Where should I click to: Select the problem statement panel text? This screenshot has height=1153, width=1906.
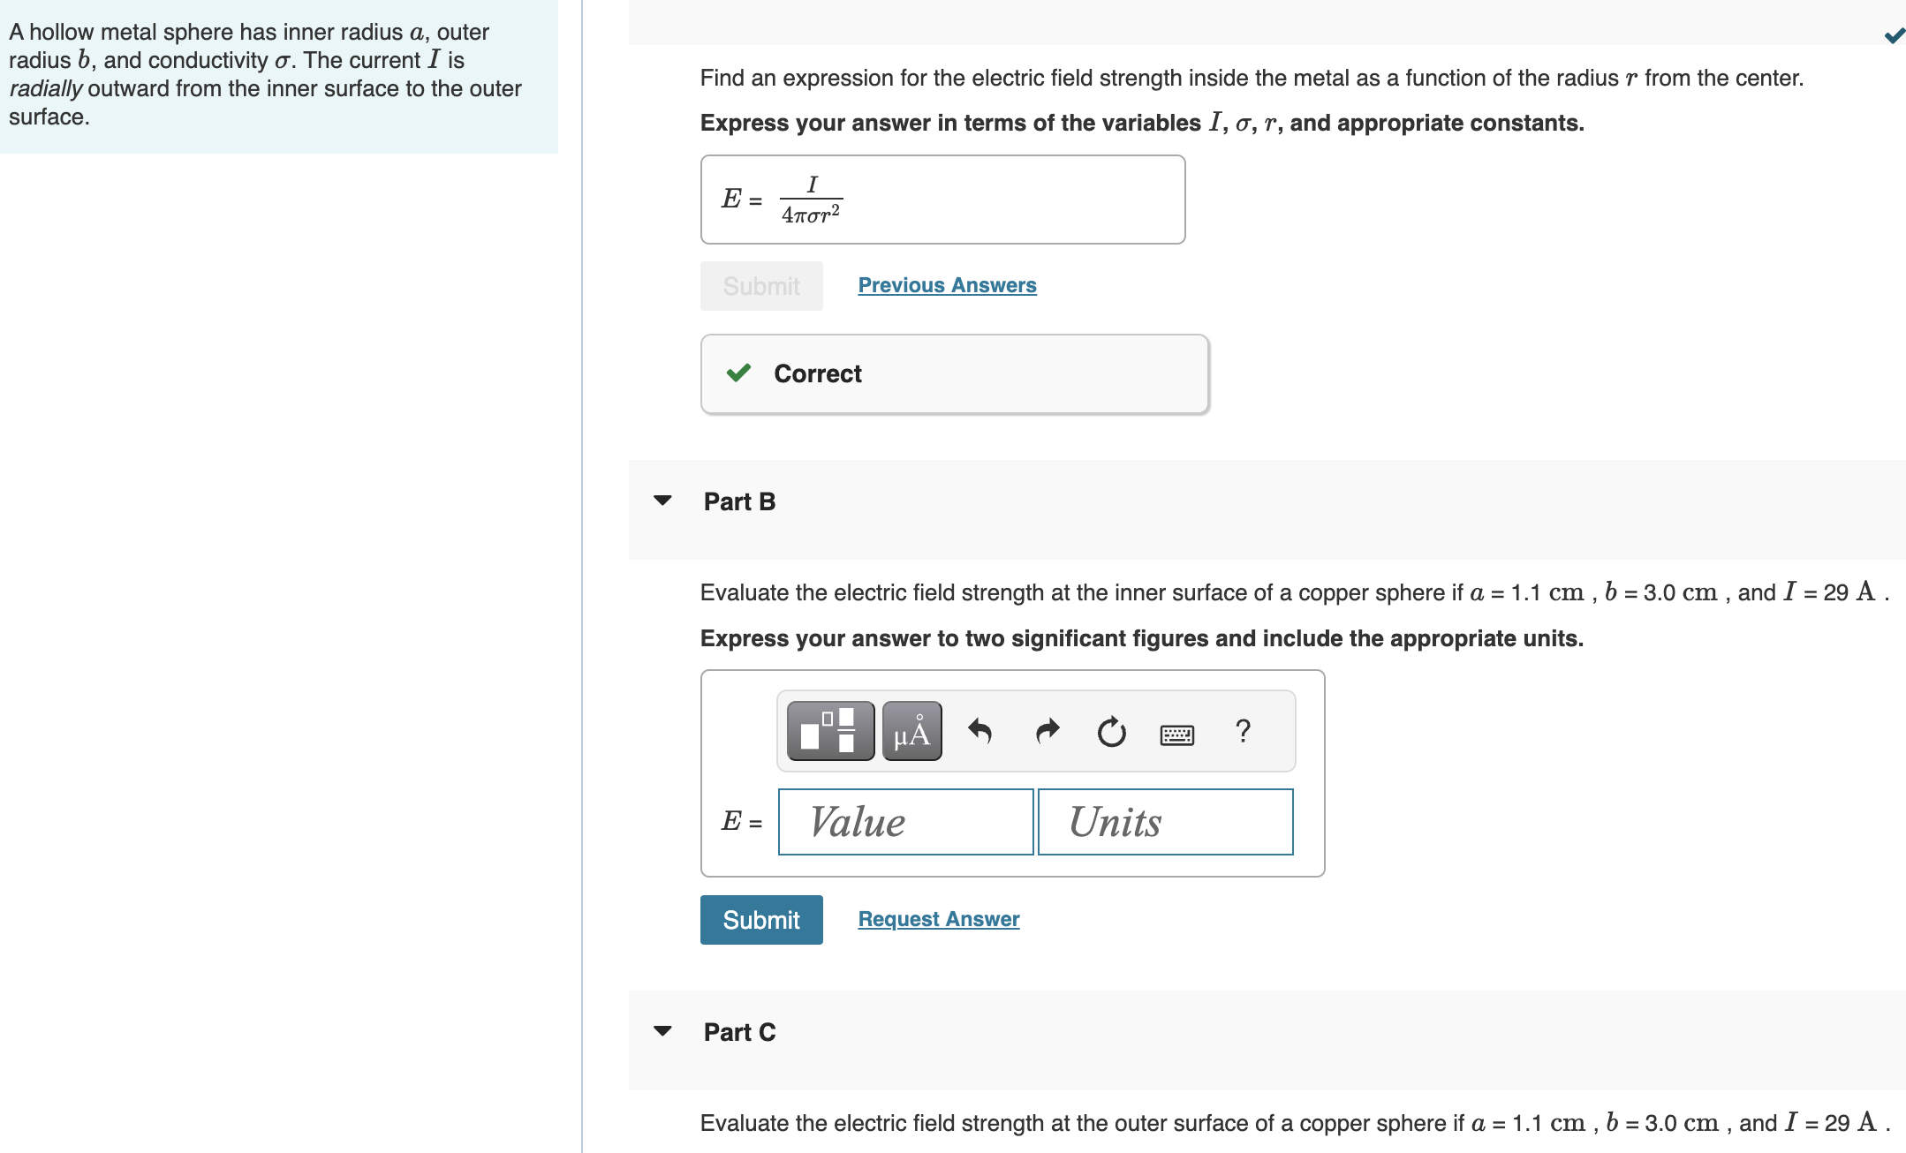265,74
